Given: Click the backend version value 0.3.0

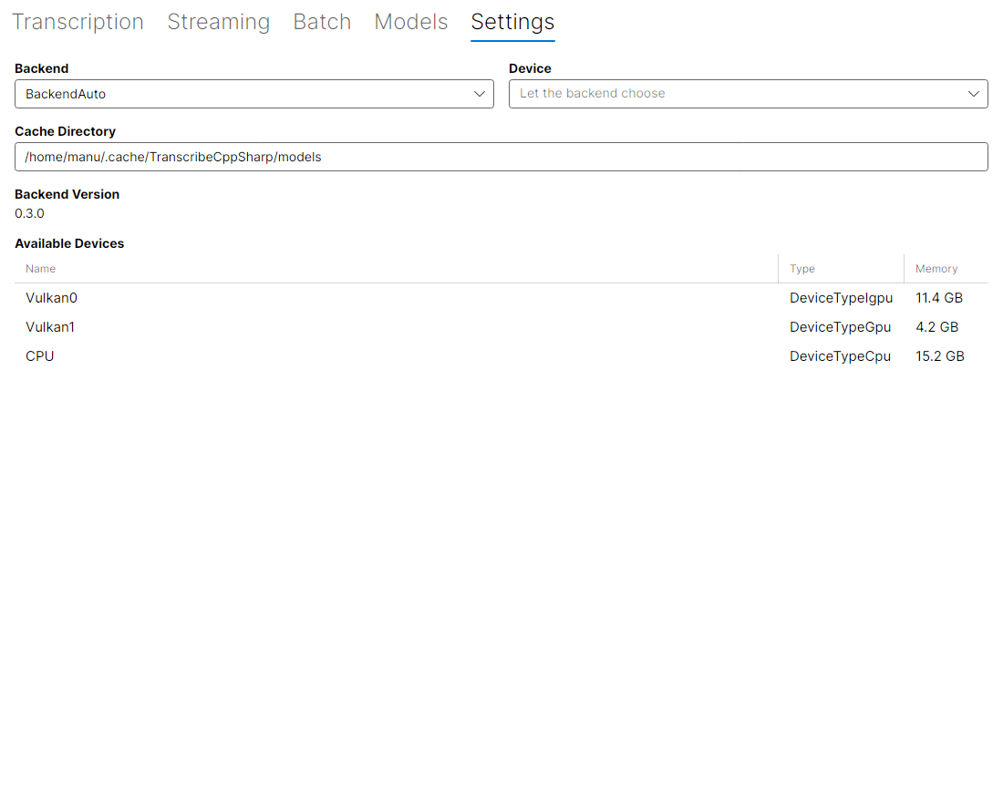Looking at the screenshot, I should [29, 213].
